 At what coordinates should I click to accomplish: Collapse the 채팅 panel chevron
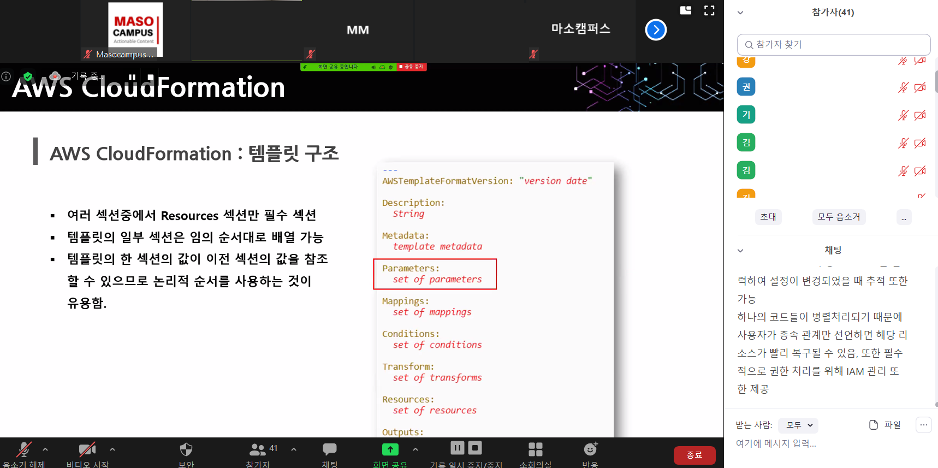pyautogui.click(x=740, y=251)
